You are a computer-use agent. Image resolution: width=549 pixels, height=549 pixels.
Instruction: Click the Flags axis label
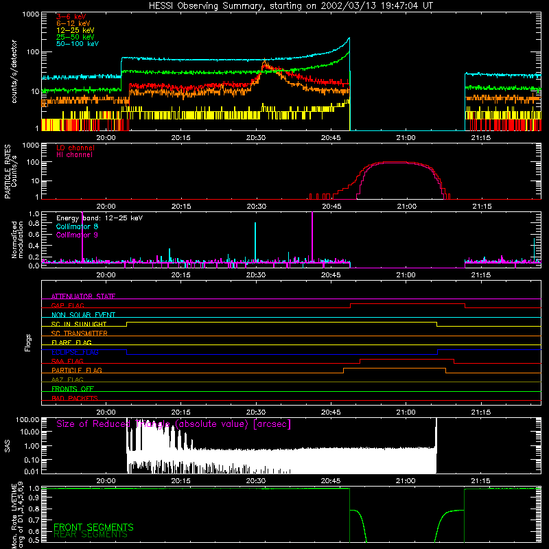click(x=27, y=342)
